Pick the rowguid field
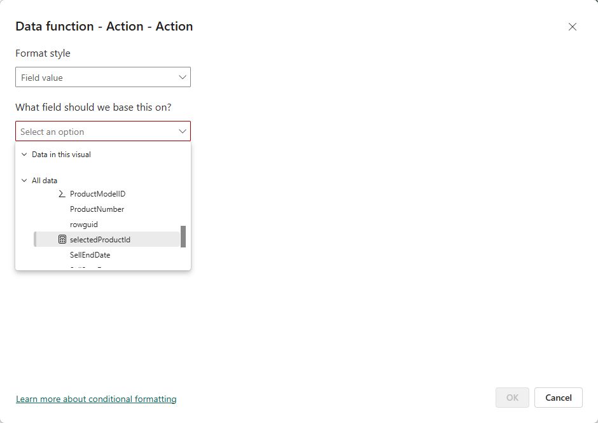The height and width of the screenshot is (423, 598). 84,225
